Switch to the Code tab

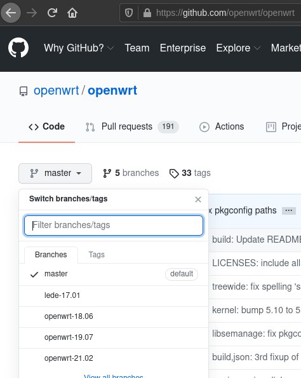(x=46, y=127)
